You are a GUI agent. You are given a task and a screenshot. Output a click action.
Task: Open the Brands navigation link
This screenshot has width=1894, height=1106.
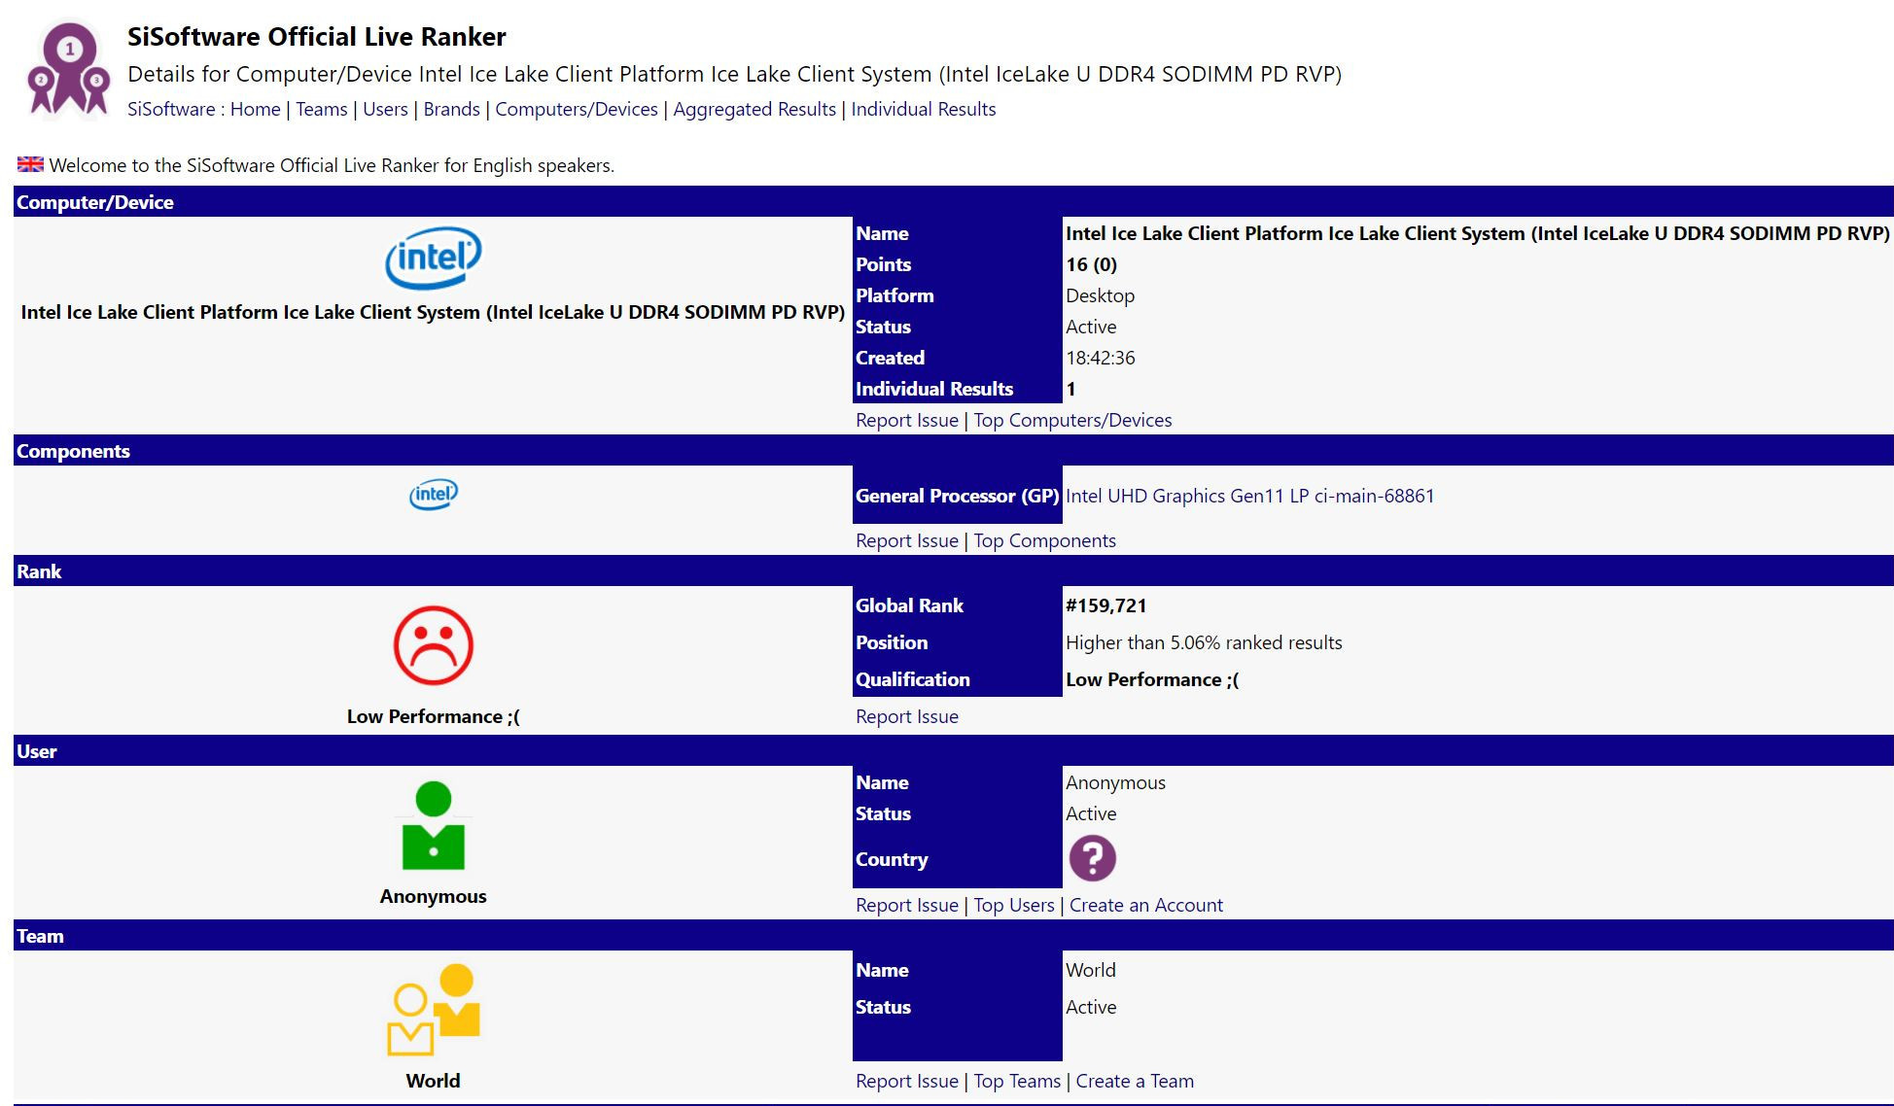tap(451, 109)
